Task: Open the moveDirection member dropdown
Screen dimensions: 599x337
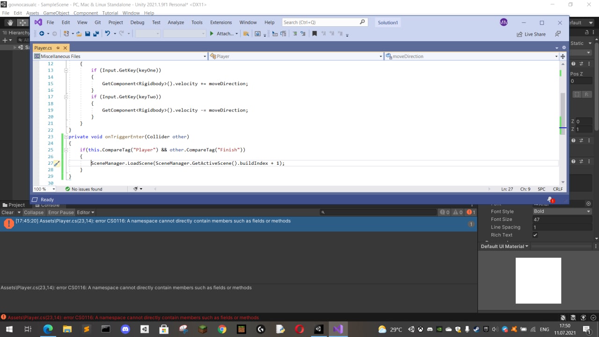Action: [472, 56]
